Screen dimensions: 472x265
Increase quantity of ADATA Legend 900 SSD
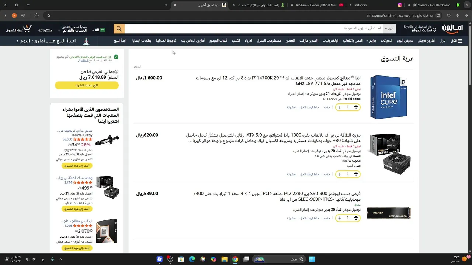coord(340,218)
